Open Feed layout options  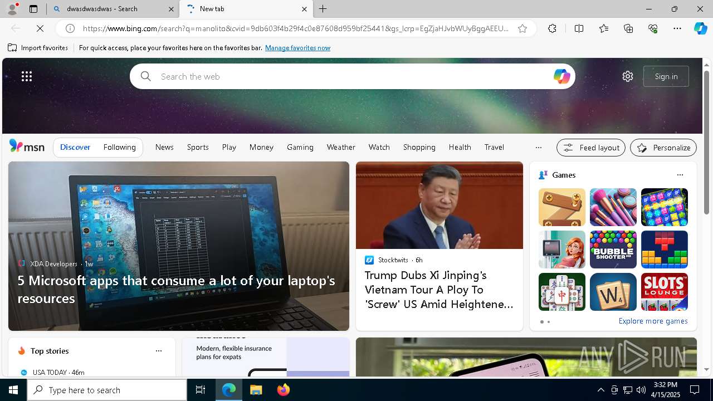point(591,148)
